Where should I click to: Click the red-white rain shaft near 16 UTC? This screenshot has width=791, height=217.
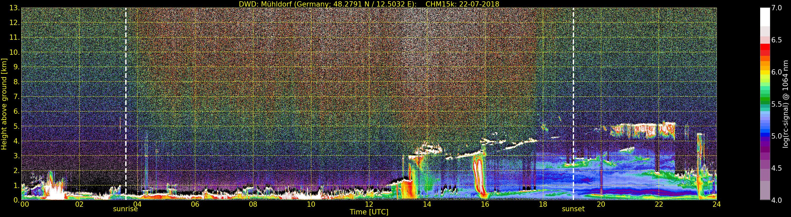[x=479, y=176]
